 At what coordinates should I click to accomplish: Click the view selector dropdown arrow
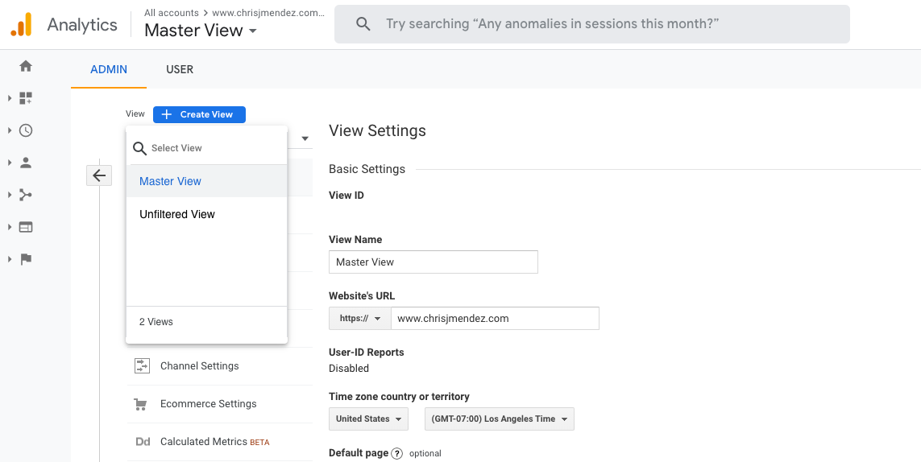pyautogui.click(x=305, y=139)
